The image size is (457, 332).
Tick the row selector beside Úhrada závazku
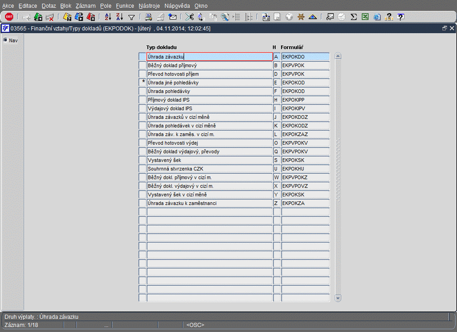tap(142, 57)
